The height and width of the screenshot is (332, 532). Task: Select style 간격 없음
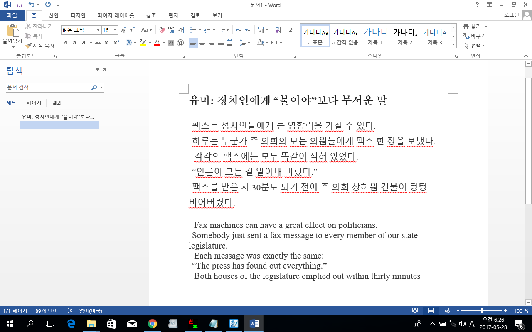point(345,36)
